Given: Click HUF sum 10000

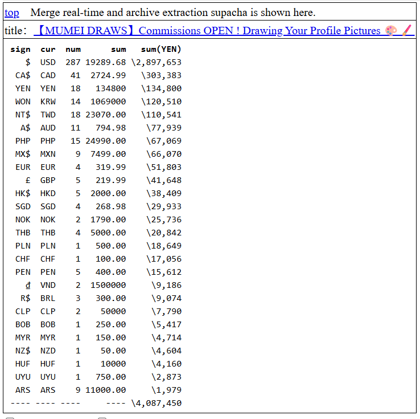Looking at the screenshot, I should pos(113,364).
